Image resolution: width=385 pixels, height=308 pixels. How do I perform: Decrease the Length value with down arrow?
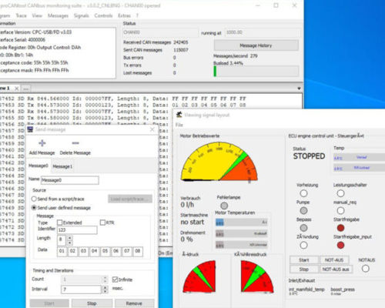(x=69, y=243)
